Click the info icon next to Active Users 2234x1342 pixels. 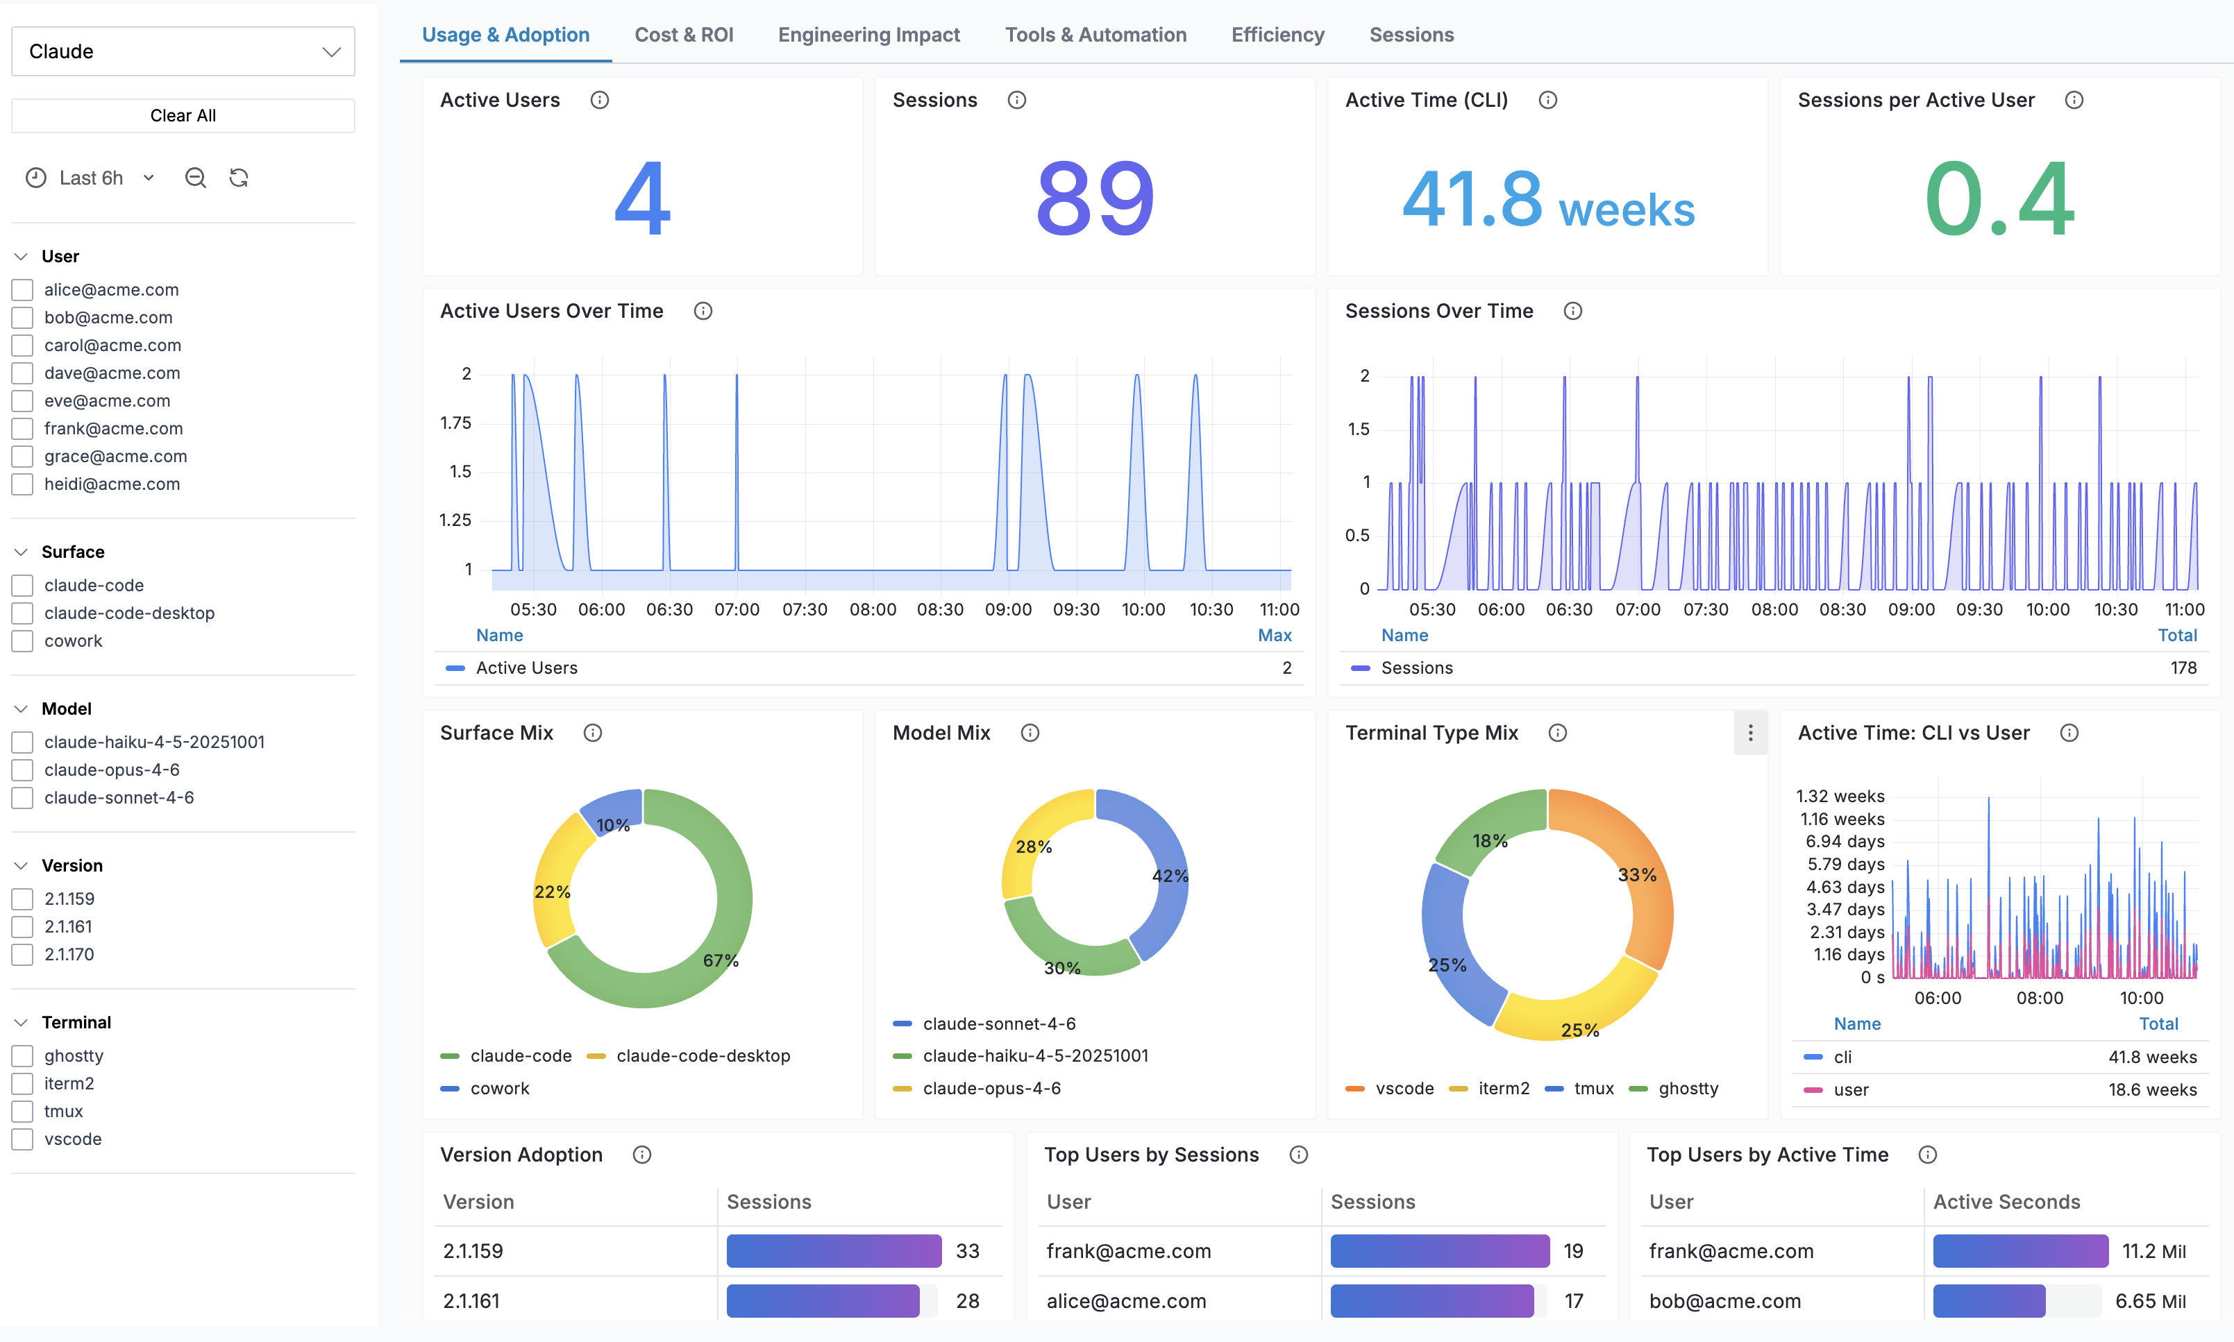pyautogui.click(x=600, y=101)
